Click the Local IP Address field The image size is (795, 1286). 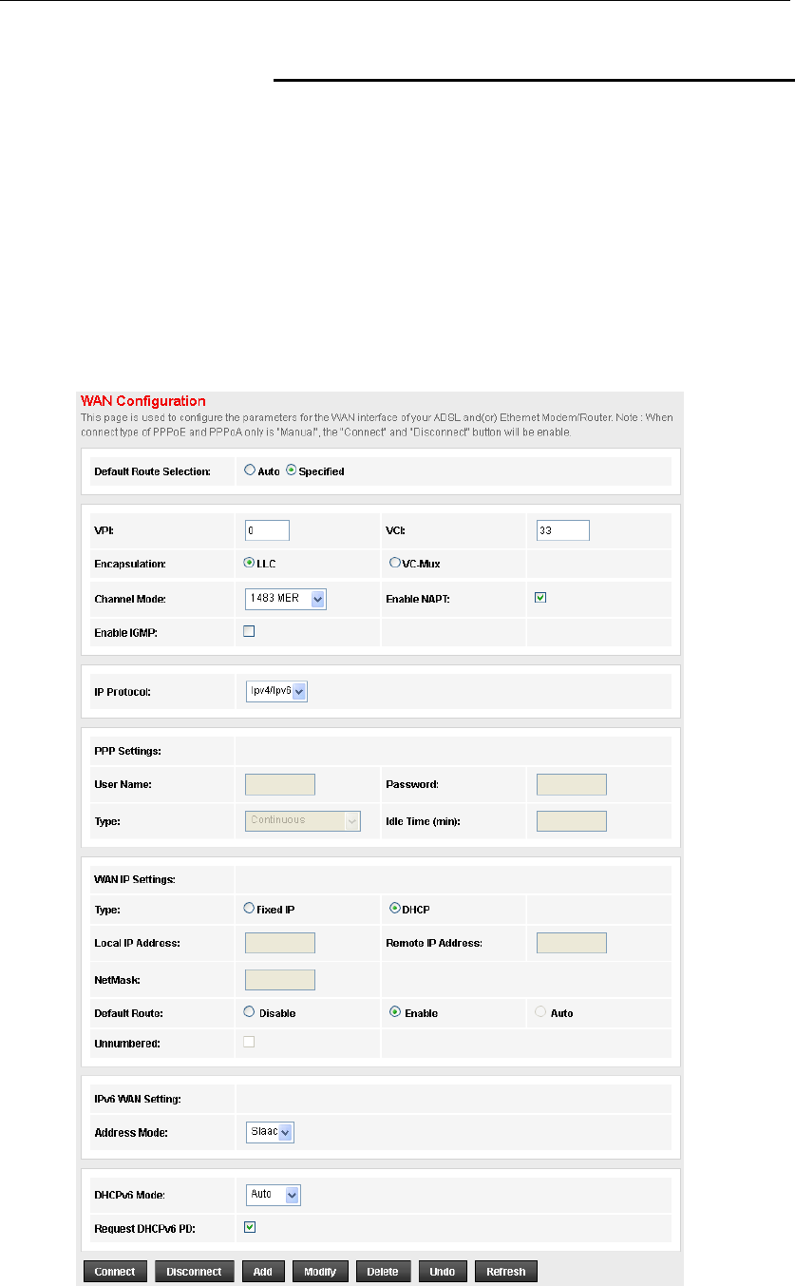point(280,943)
